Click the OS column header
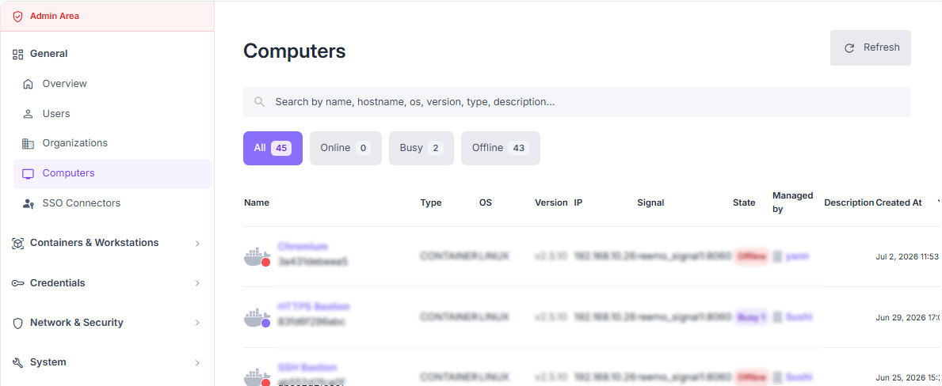 pos(486,202)
